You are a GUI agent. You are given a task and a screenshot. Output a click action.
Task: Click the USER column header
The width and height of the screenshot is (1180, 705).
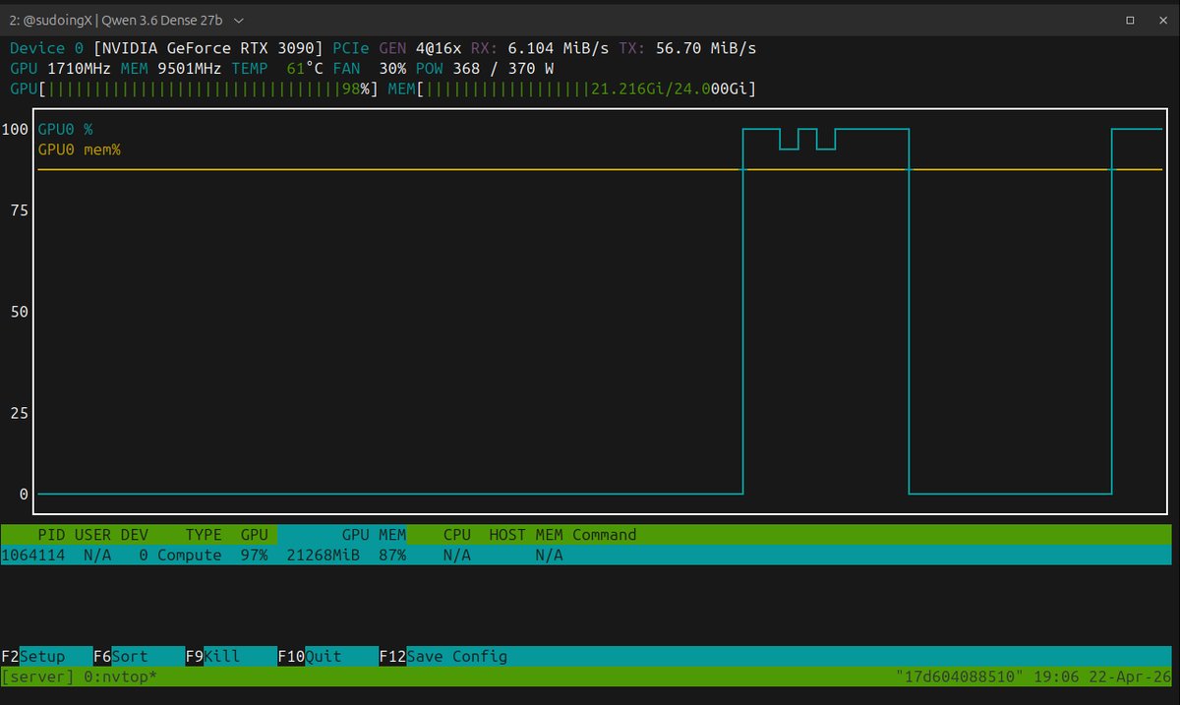(x=92, y=535)
